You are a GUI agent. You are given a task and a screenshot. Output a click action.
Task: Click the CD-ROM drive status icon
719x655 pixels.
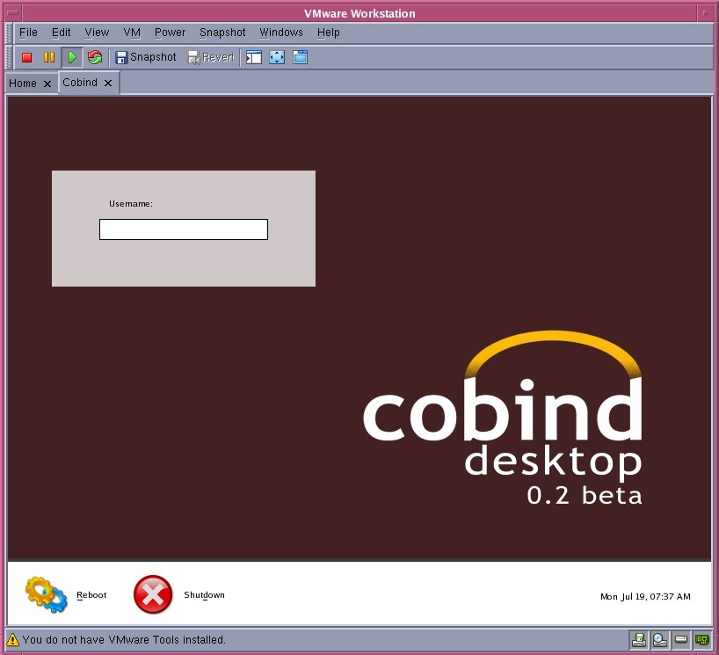coord(659,639)
